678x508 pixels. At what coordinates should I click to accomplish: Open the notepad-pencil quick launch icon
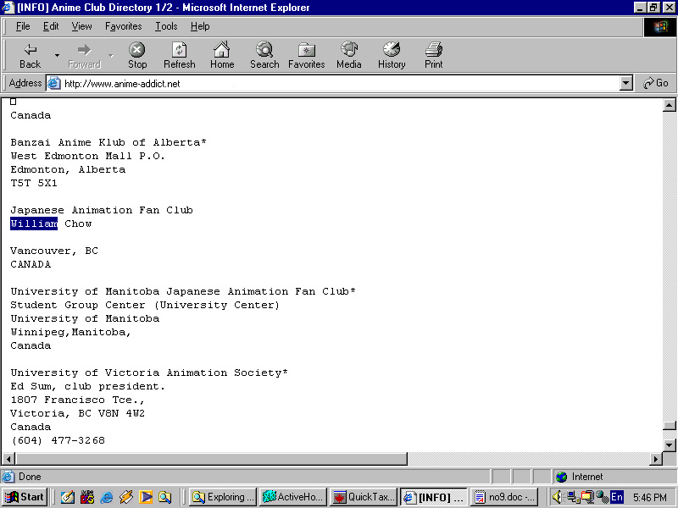[68, 498]
